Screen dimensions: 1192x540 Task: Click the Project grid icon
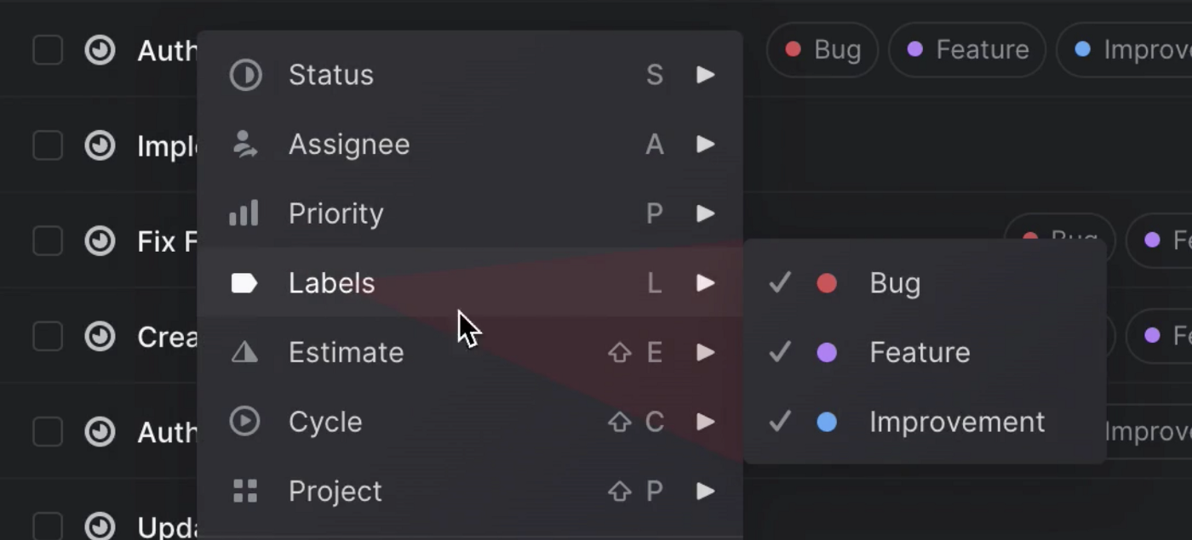pyautogui.click(x=245, y=491)
